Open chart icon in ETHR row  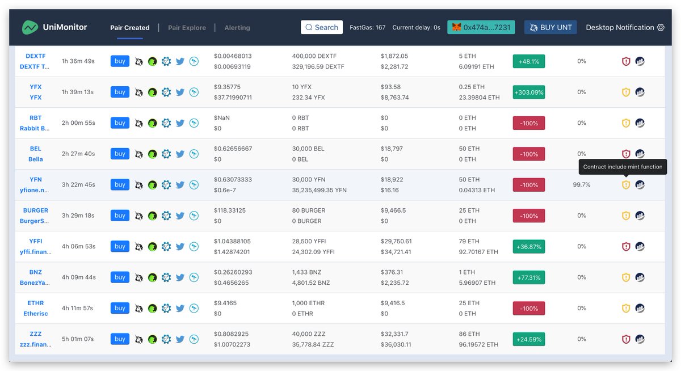[640, 309]
